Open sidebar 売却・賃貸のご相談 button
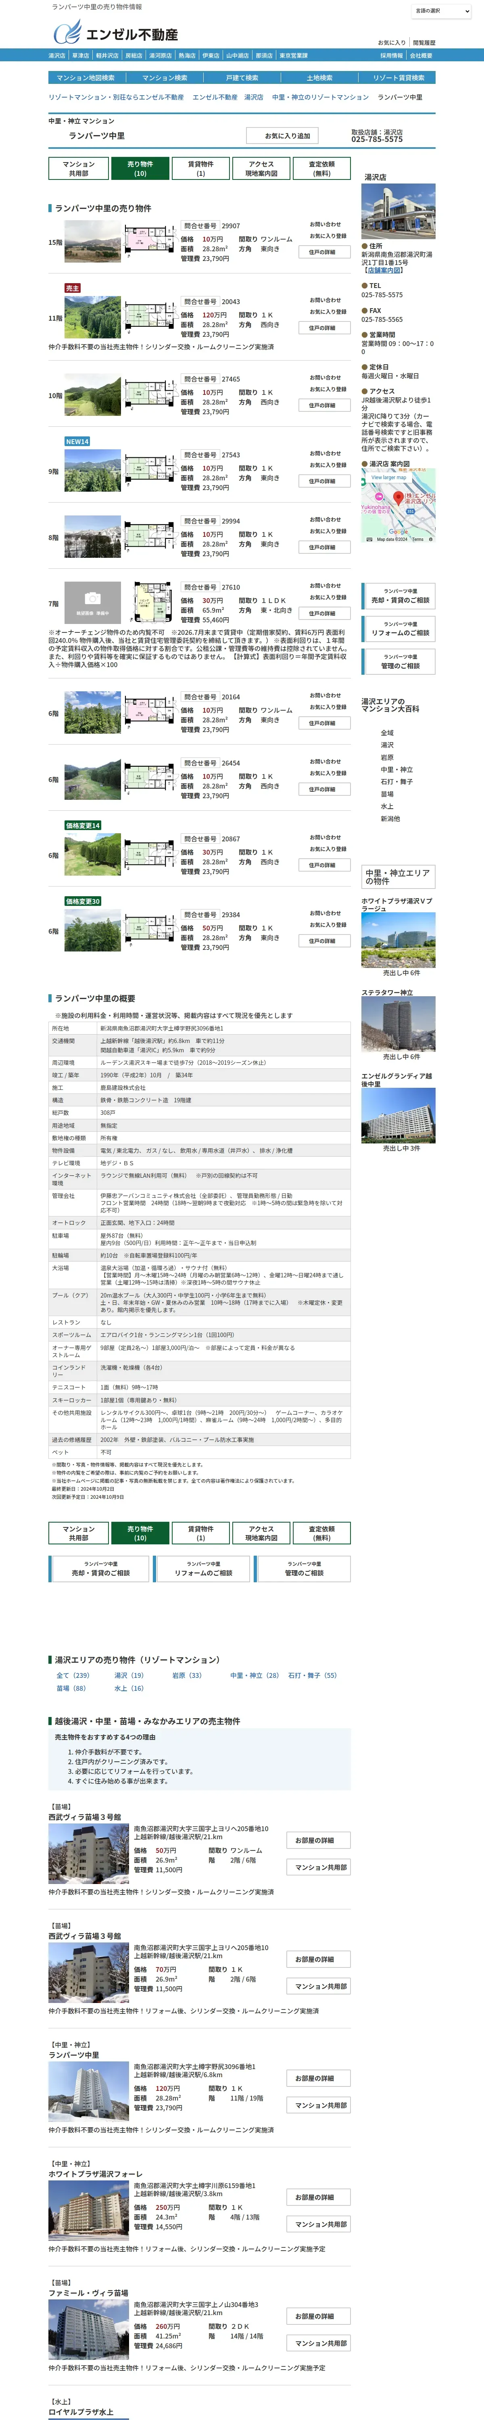Screen dimensions: 484x2420 tap(399, 597)
